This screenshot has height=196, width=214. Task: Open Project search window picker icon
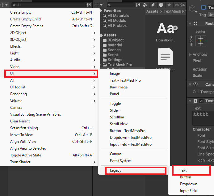tap(138, 5)
